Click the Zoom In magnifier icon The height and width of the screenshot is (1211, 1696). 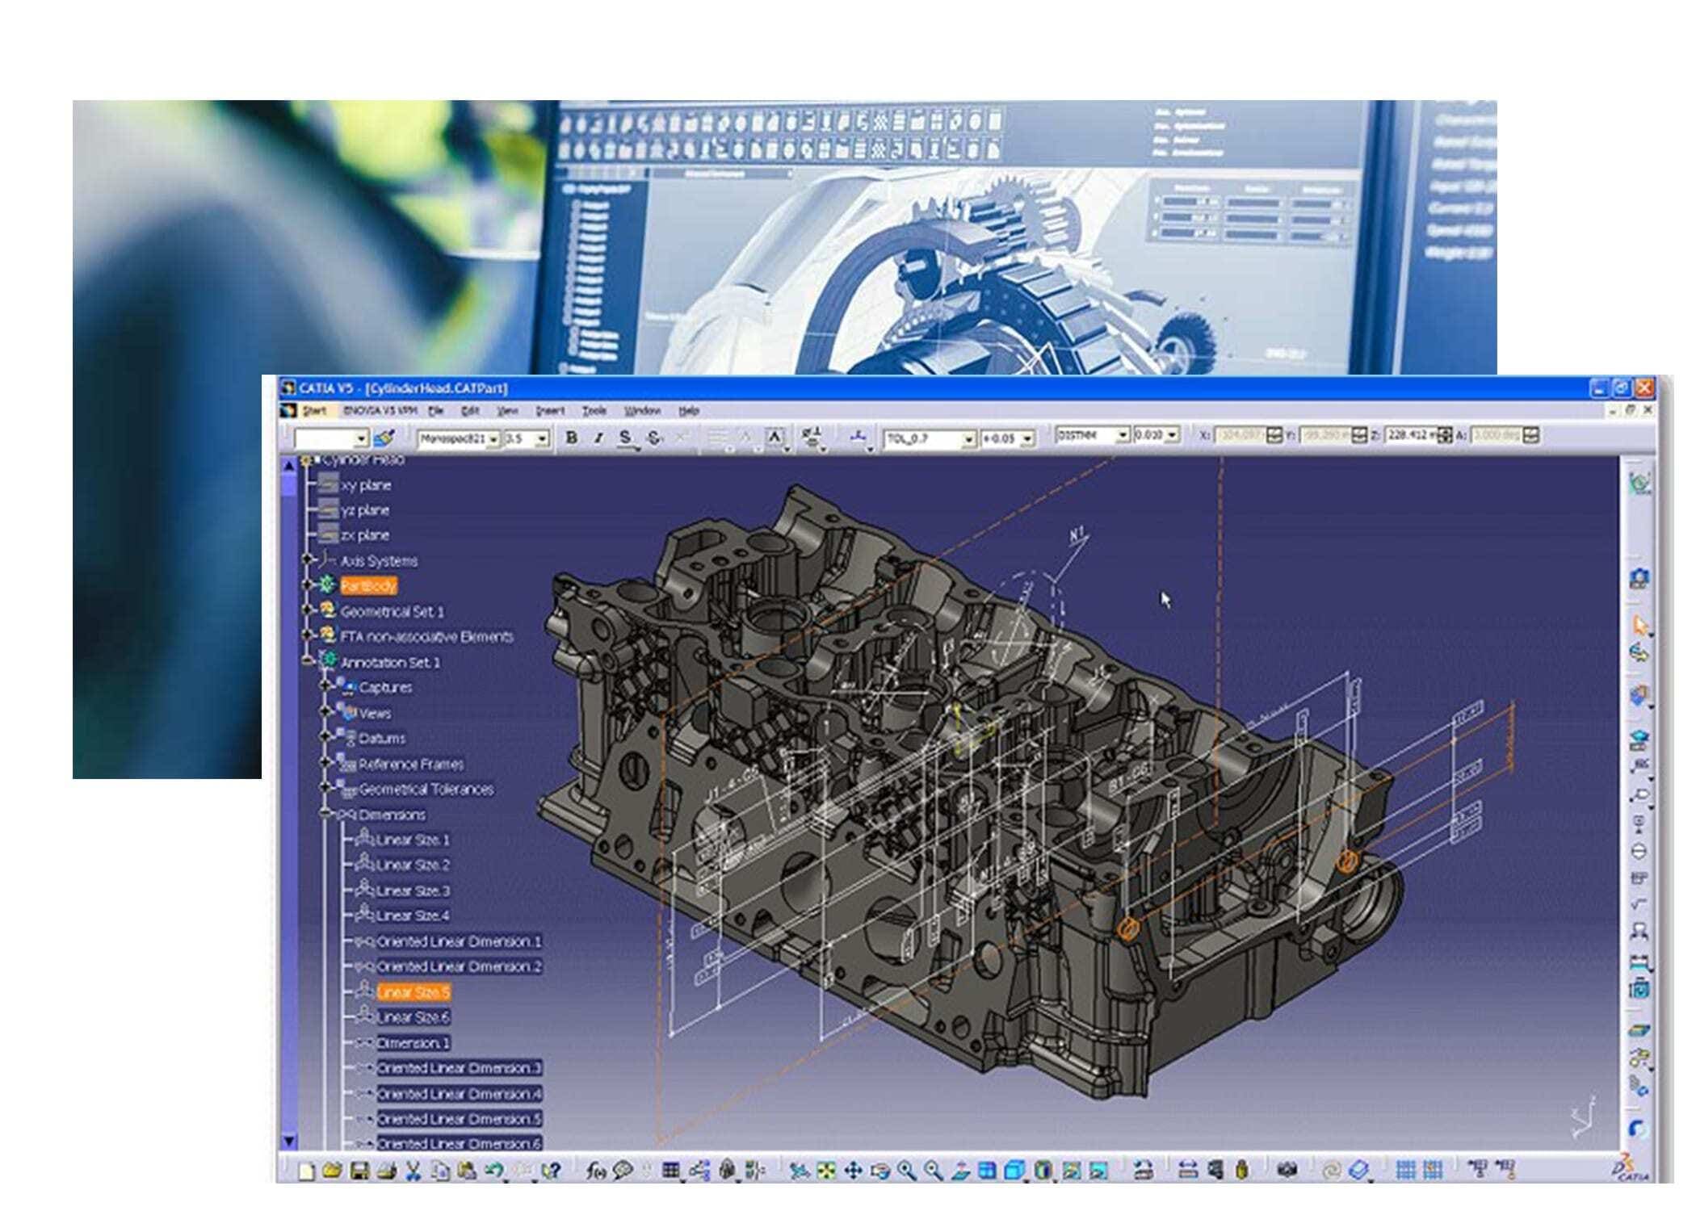click(x=907, y=1170)
